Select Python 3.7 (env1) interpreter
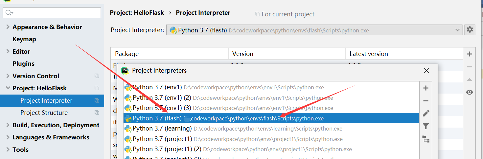This screenshot has width=483, height=159. point(271,87)
